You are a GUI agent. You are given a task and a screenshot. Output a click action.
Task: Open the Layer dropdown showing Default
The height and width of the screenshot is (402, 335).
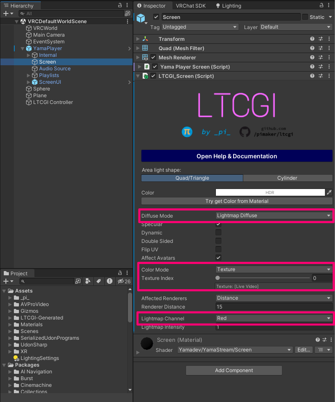[x=296, y=27]
